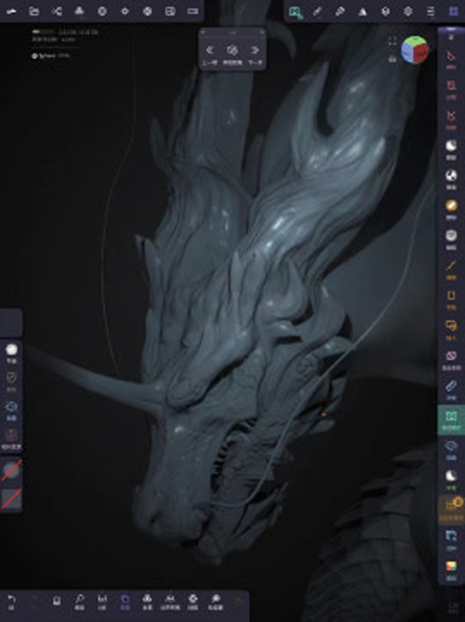Open the Lighting sun icon menu

point(125,11)
